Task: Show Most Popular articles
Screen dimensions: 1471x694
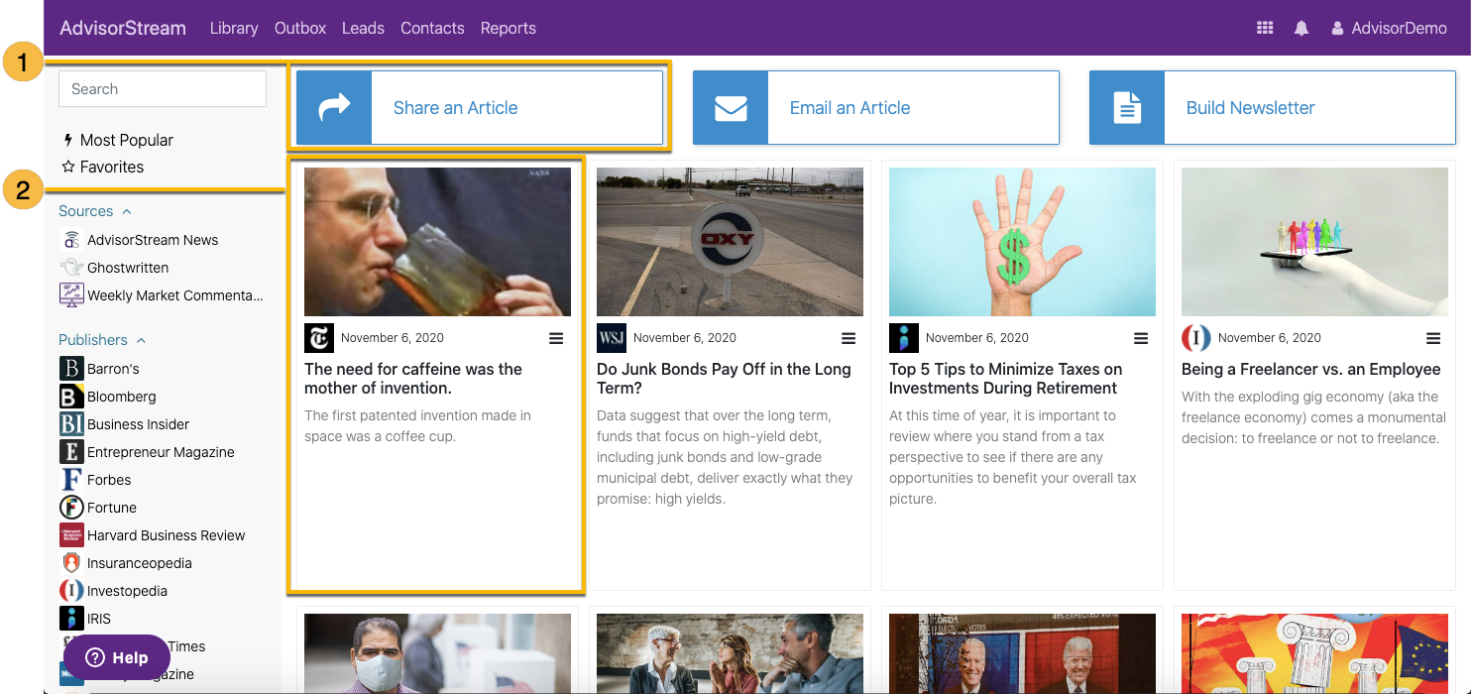Action: (117, 140)
